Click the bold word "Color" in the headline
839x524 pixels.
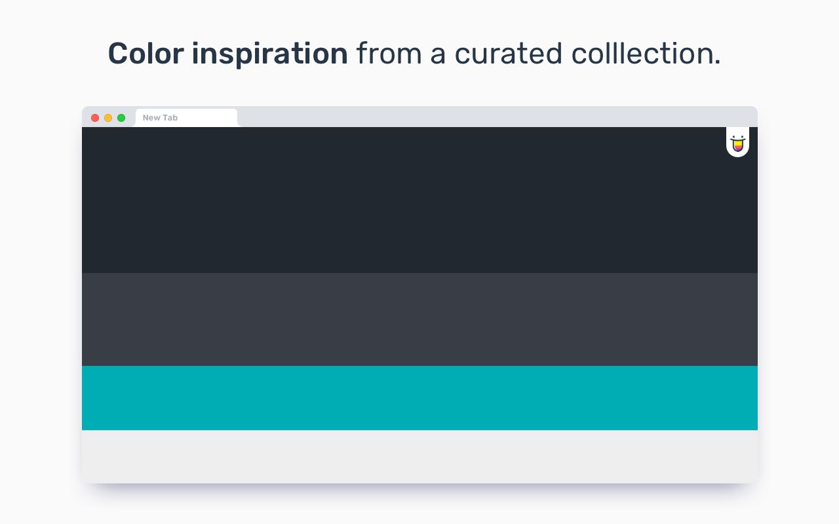point(146,54)
